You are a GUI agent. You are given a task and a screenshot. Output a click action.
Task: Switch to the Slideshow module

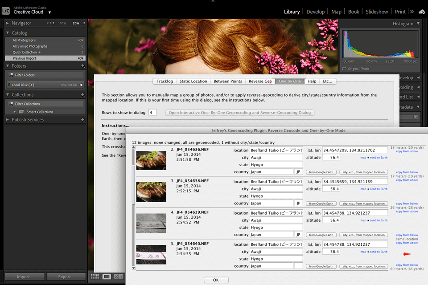click(x=377, y=12)
